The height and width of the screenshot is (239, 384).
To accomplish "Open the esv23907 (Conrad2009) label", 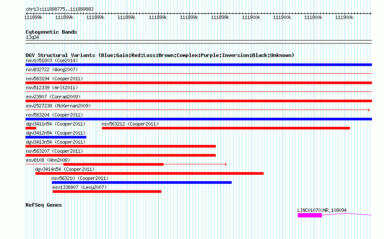I will (x=53, y=97).
